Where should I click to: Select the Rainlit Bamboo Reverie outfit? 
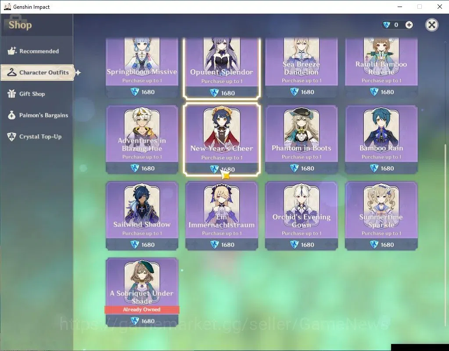(381, 68)
